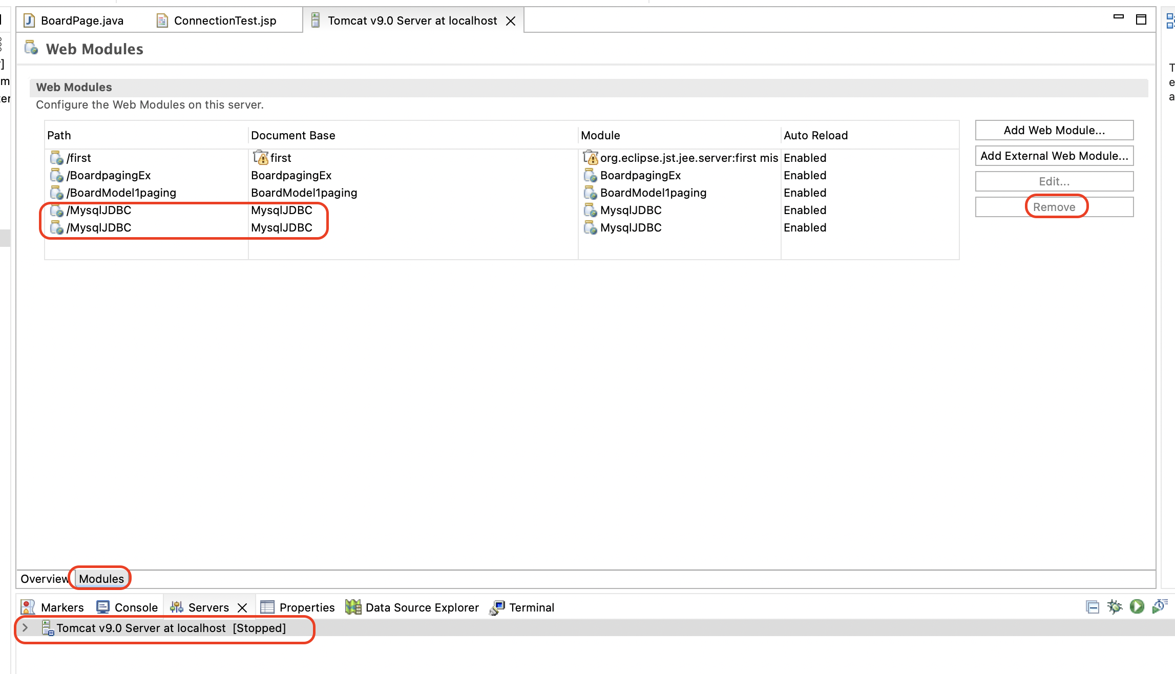Switch to the Modules tab

(x=101, y=579)
